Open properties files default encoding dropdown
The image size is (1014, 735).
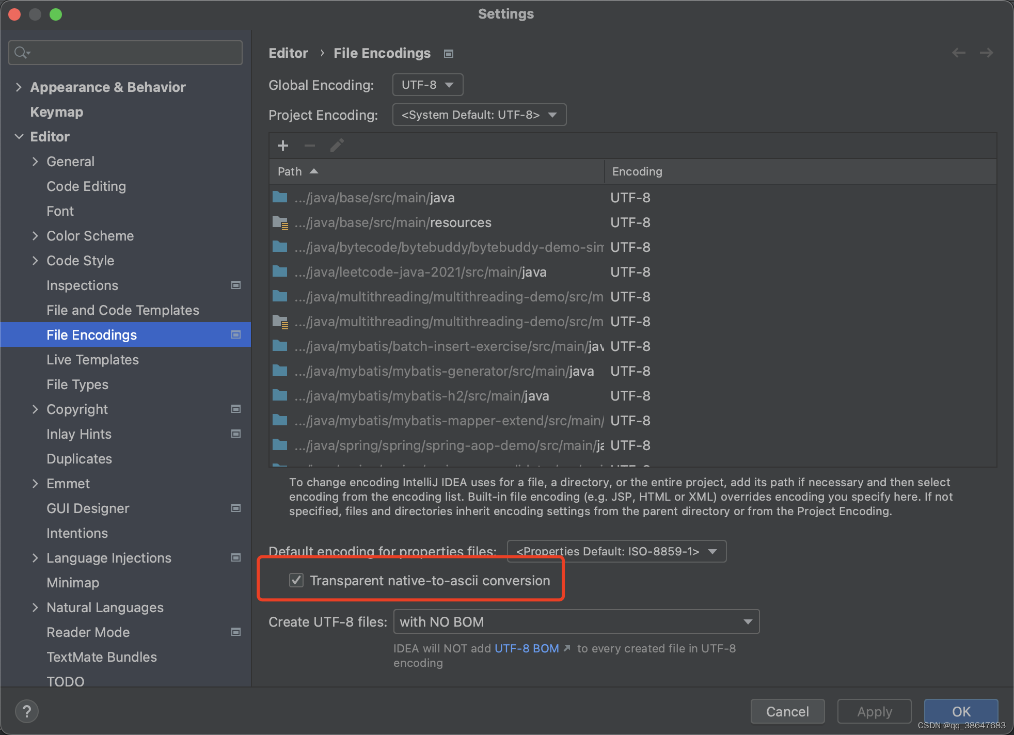(616, 551)
